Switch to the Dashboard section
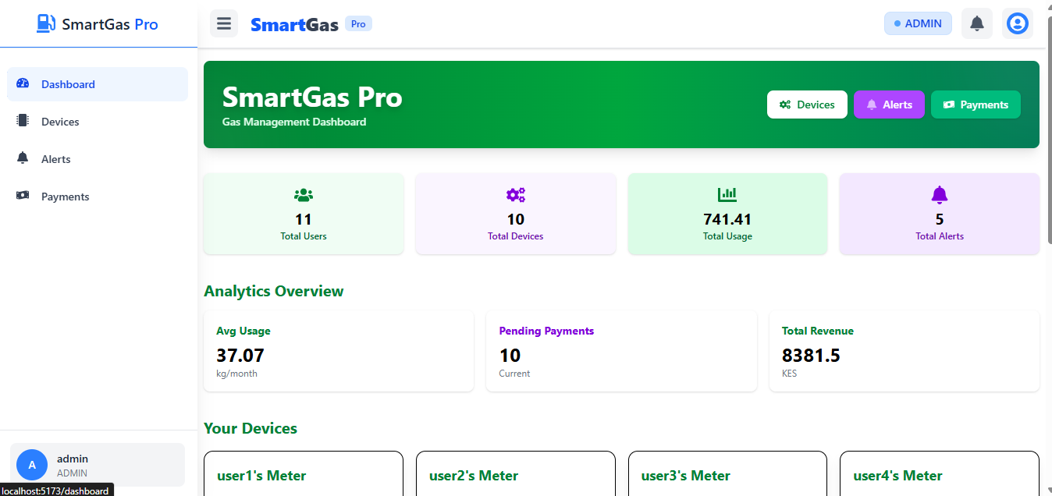The width and height of the screenshot is (1052, 496). (68, 83)
